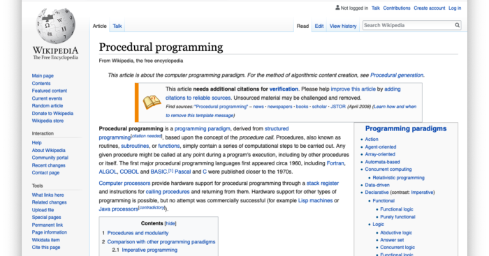The height and width of the screenshot is (256, 489).
Task: Open Page information
Action: tap(50, 232)
